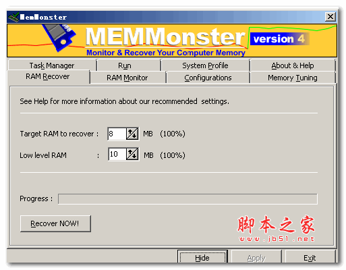Open the About & Help tab
This screenshot has width=346, height=270.
click(293, 65)
